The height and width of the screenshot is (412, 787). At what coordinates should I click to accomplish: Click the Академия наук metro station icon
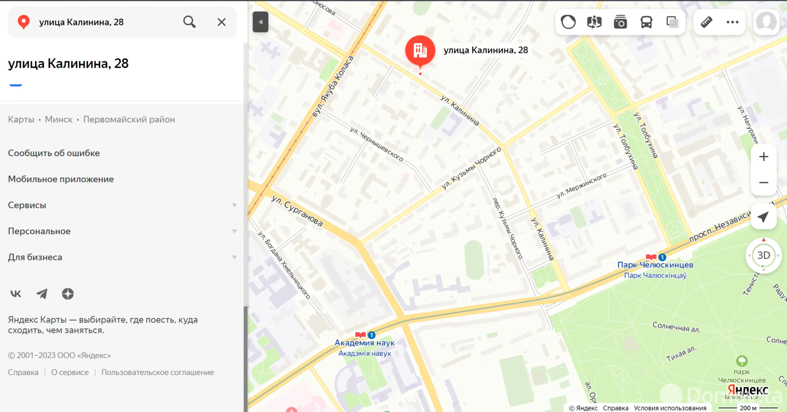361,335
